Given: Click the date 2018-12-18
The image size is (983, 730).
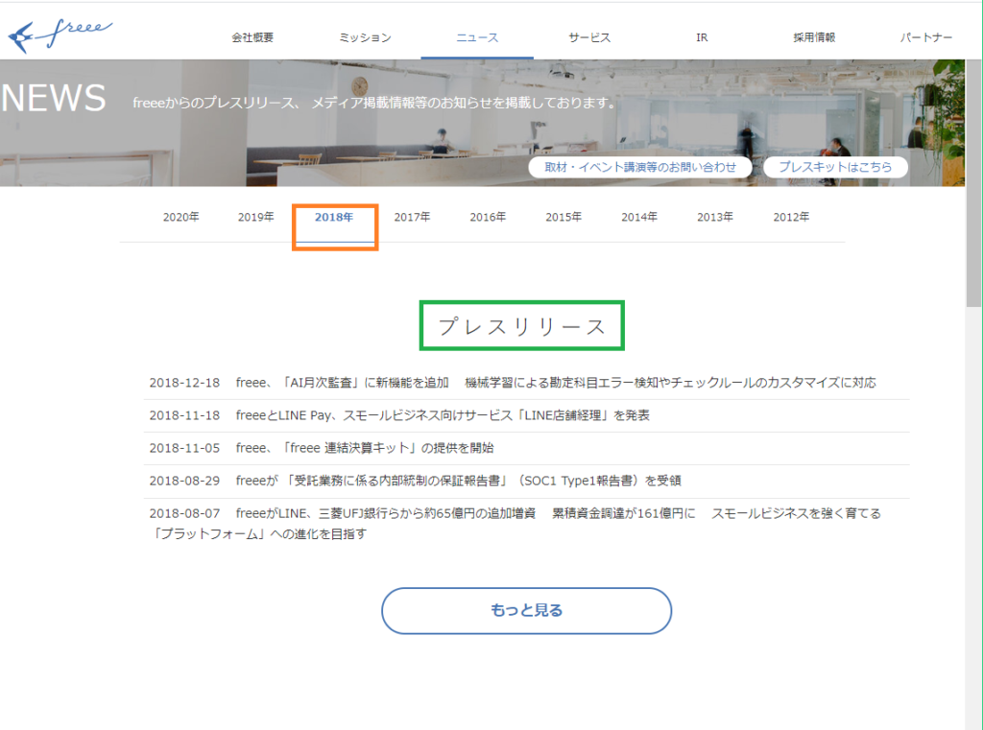Looking at the screenshot, I should pyautogui.click(x=184, y=383).
